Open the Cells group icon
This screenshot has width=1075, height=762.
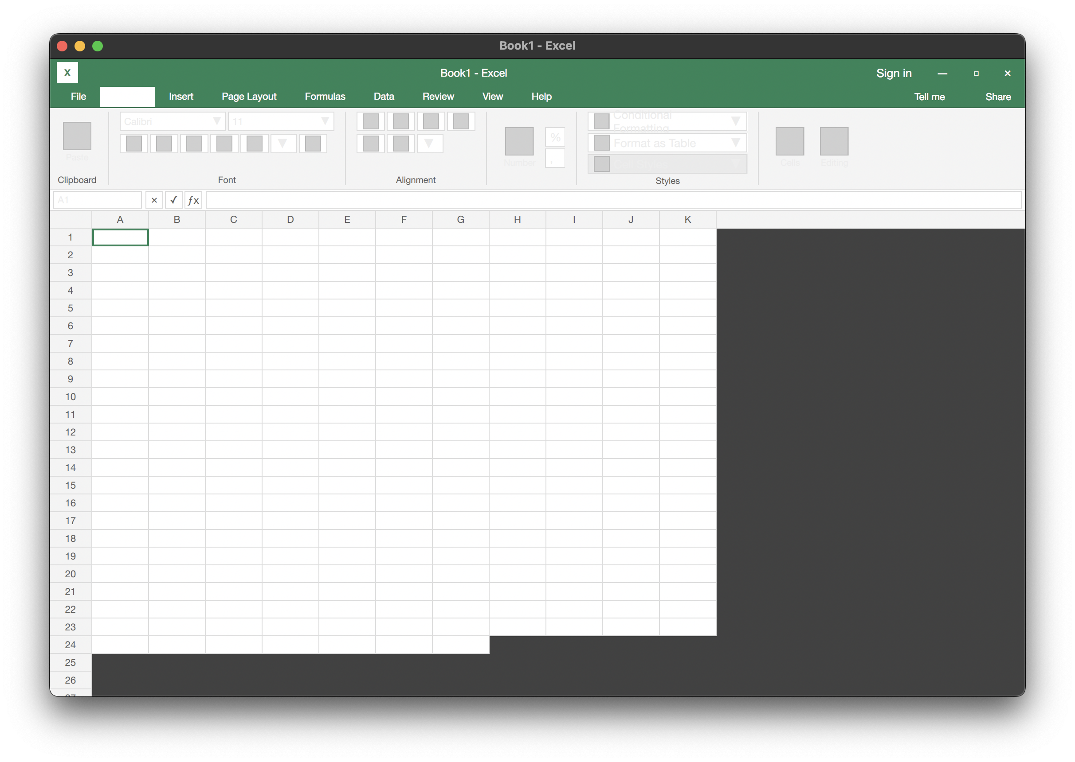(x=789, y=141)
